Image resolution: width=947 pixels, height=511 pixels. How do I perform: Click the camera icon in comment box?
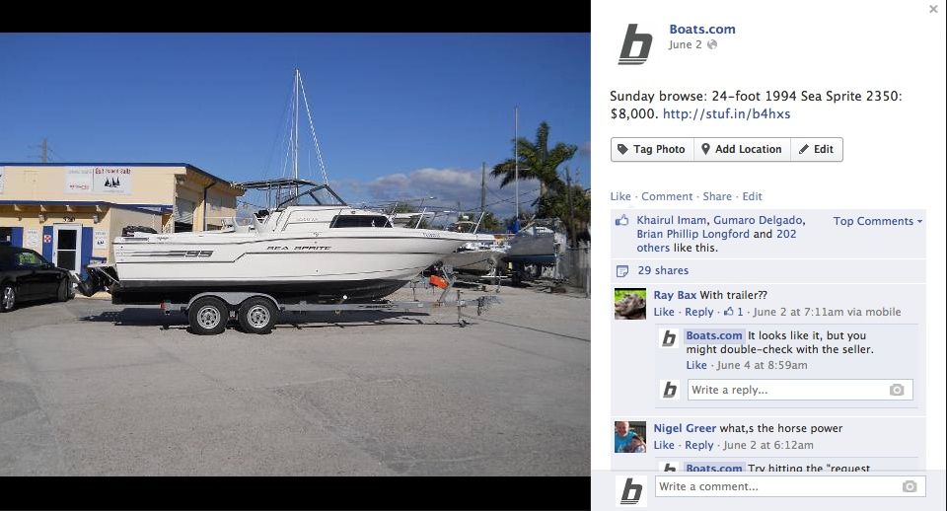[x=910, y=487]
